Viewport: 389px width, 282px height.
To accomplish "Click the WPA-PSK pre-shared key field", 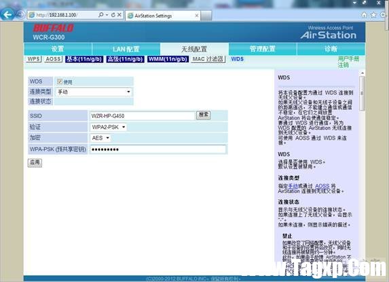I will click(158, 149).
